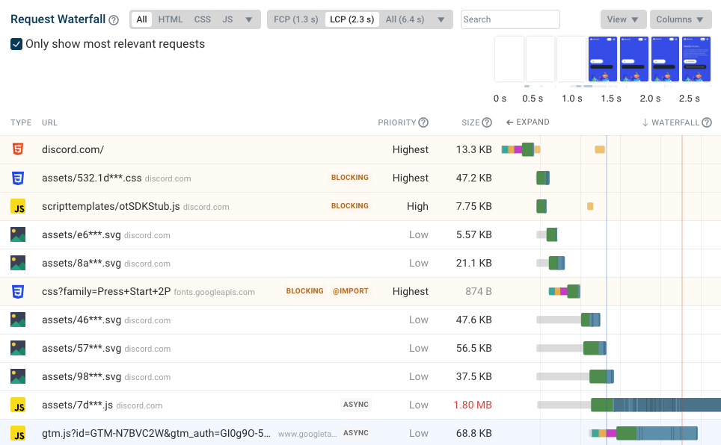The height and width of the screenshot is (445, 721).
Task: Click the @IMPORT badge on font CSS row
Action: coord(350,290)
